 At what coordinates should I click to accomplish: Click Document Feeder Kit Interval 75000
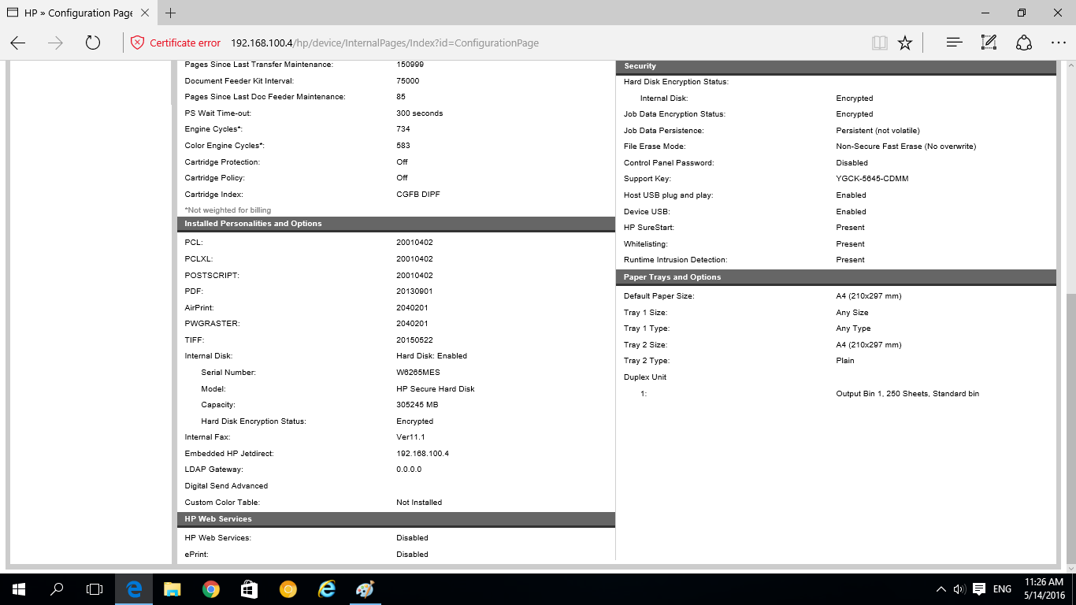coord(408,81)
